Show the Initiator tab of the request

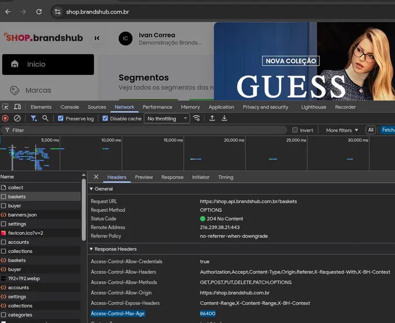(x=200, y=177)
